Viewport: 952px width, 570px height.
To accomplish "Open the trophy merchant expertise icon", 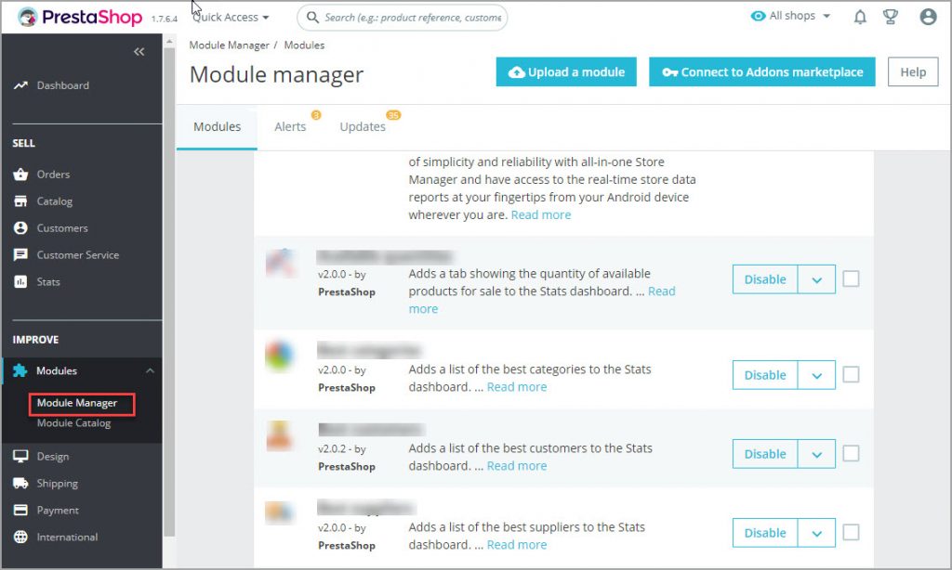I will (890, 17).
